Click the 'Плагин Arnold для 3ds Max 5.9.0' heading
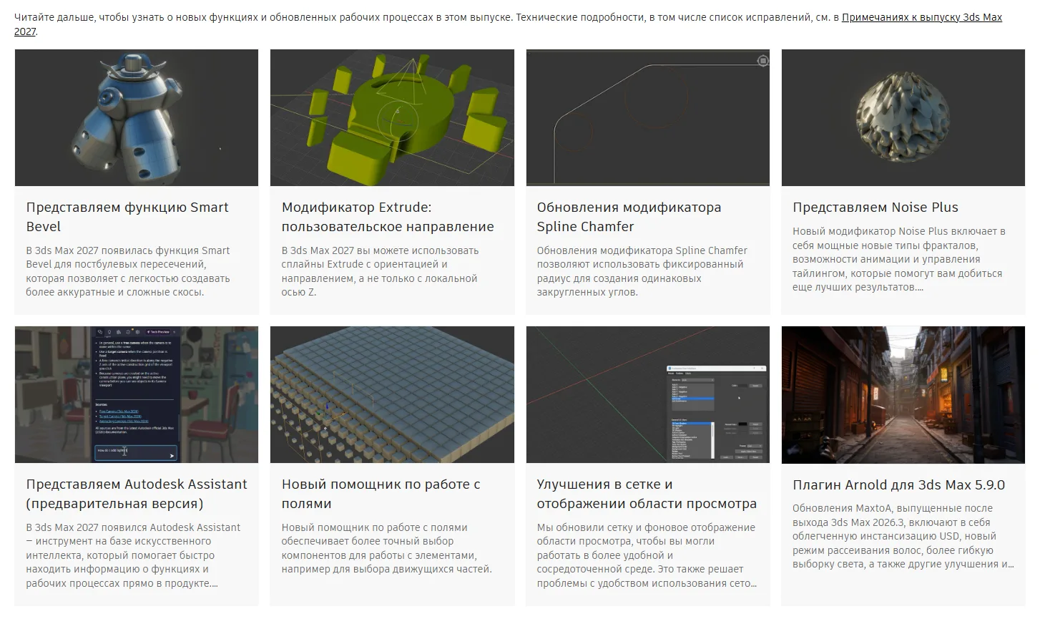Image resolution: width=1040 pixels, height=619 pixels. (x=898, y=484)
